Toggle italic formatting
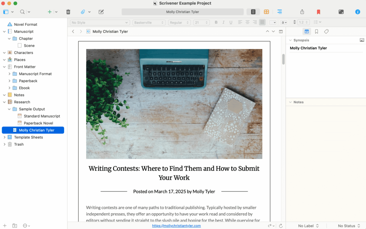Screen dimensions: 366x229 223,23
